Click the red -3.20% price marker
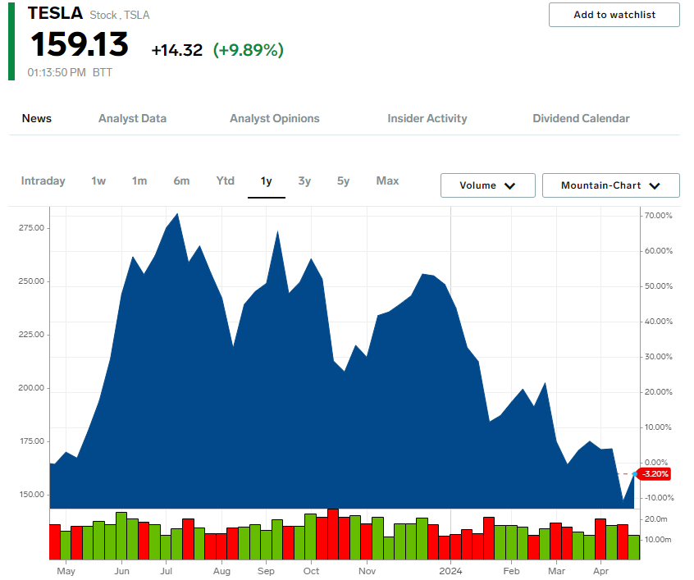This screenshot has height=580, width=694. (655, 473)
